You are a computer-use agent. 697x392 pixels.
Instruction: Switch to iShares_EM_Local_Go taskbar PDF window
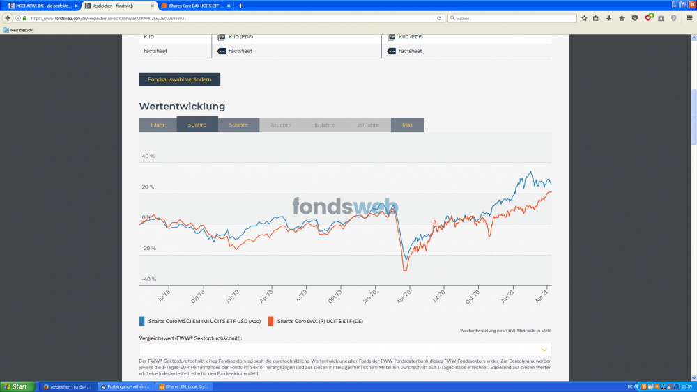click(183, 386)
